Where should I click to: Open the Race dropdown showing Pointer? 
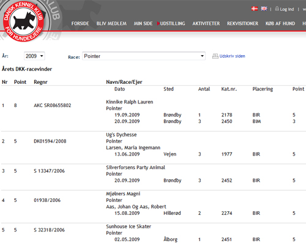pos(144,56)
